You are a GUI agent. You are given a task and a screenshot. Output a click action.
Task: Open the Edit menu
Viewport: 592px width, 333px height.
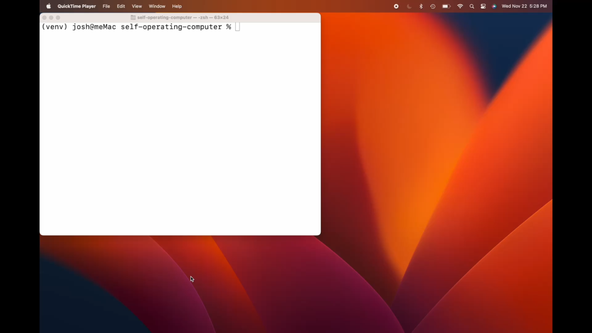click(x=121, y=7)
